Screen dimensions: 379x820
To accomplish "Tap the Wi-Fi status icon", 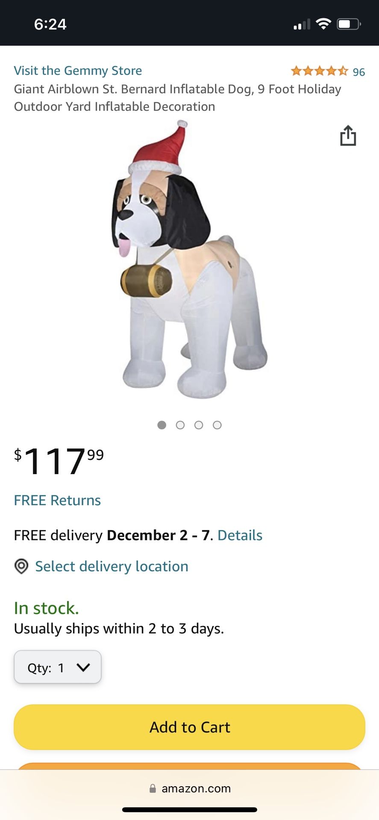I will click(x=323, y=24).
